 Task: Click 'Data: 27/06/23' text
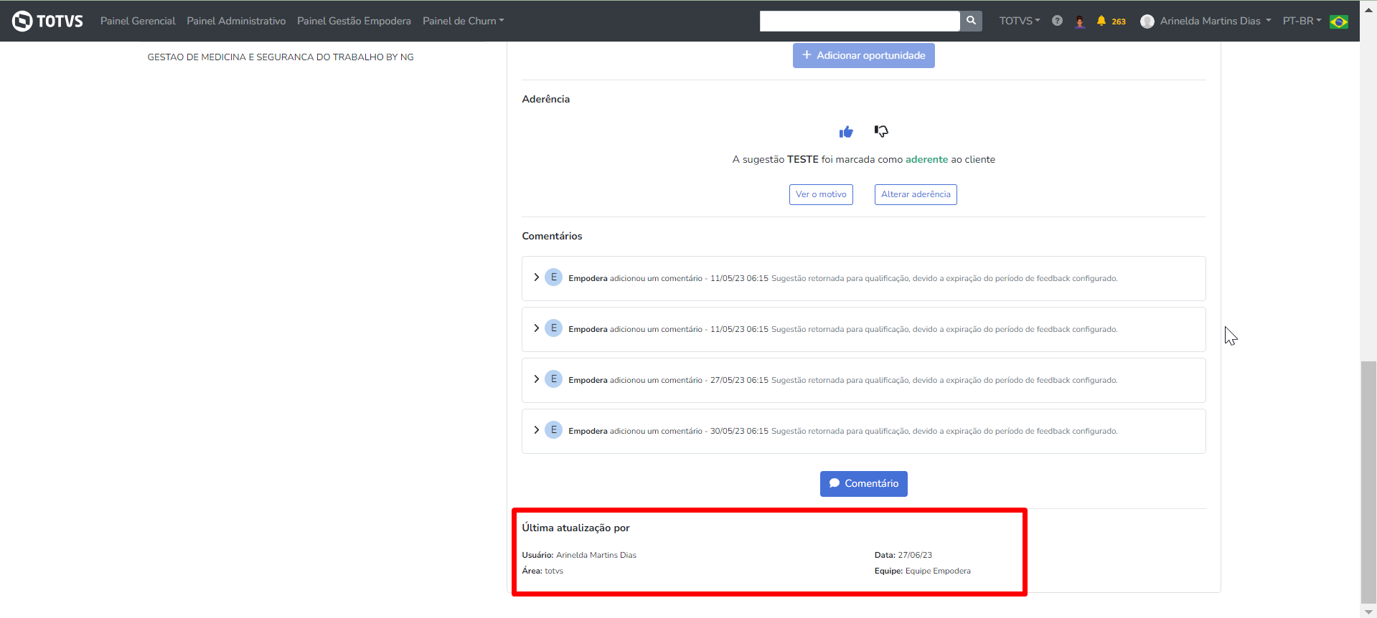coord(903,555)
